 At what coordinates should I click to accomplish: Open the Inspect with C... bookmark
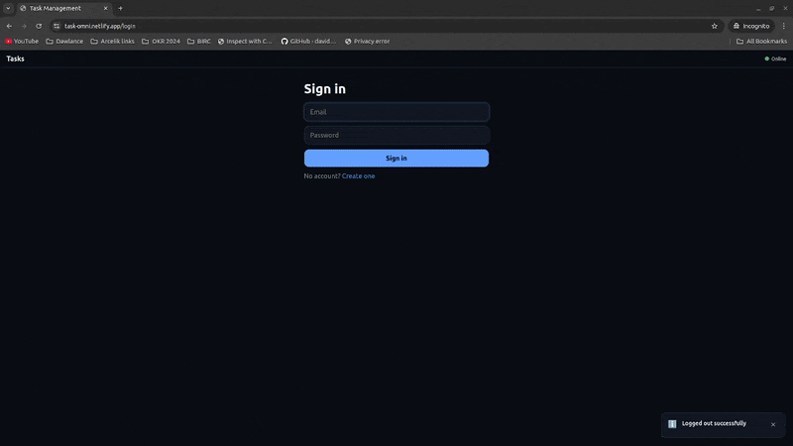point(245,41)
